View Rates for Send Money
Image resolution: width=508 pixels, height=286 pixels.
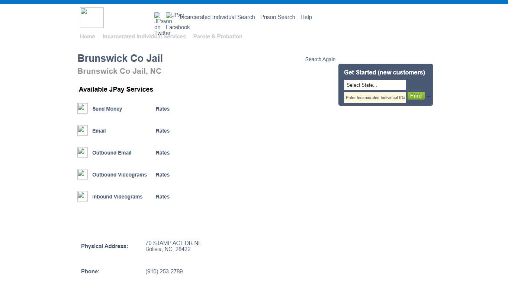[163, 109]
